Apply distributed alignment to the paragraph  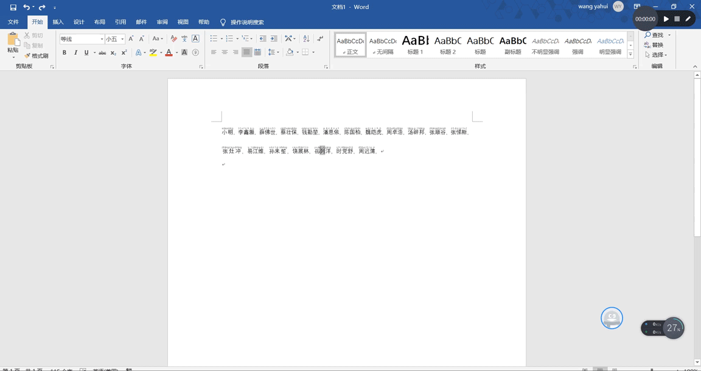[x=257, y=52]
